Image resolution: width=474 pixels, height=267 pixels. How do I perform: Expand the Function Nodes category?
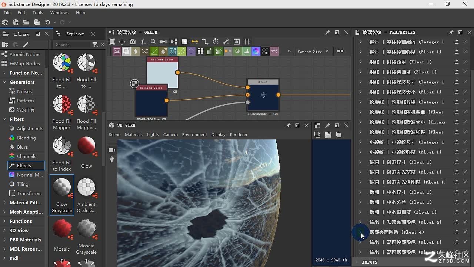4,73
